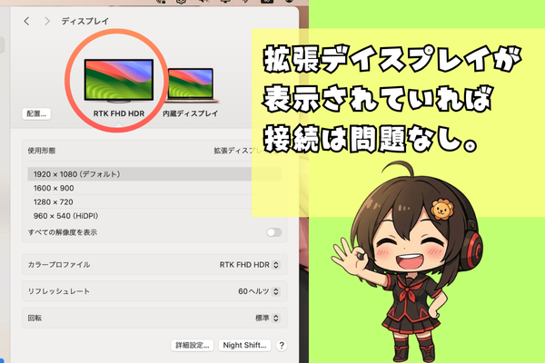The image size is (545, 363).
Task: Open help with the question mark button
Action: coord(282,345)
